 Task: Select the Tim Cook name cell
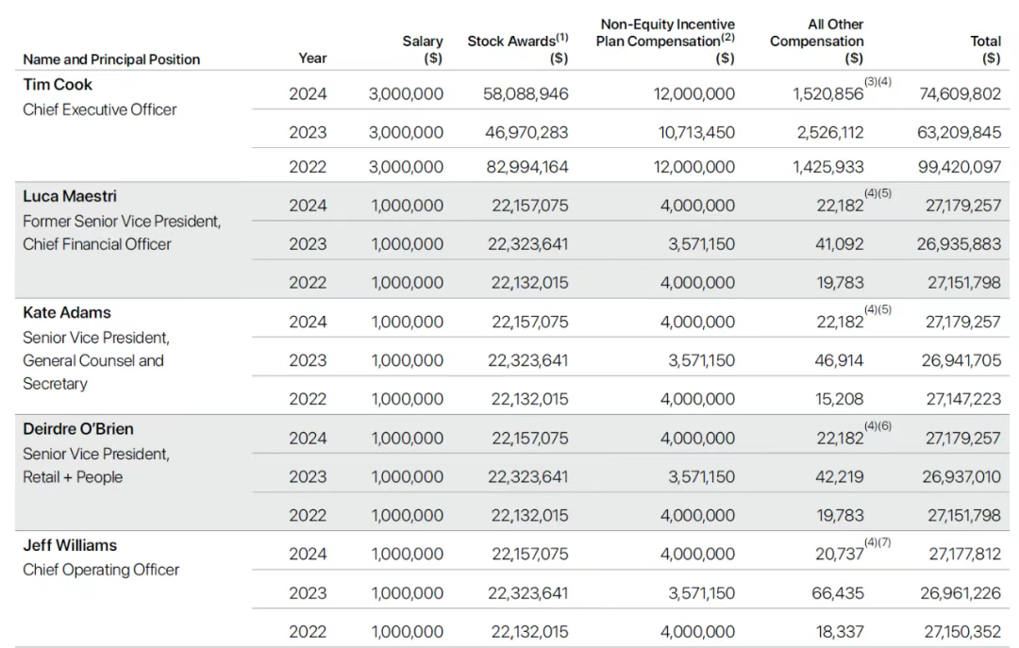[x=58, y=85]
